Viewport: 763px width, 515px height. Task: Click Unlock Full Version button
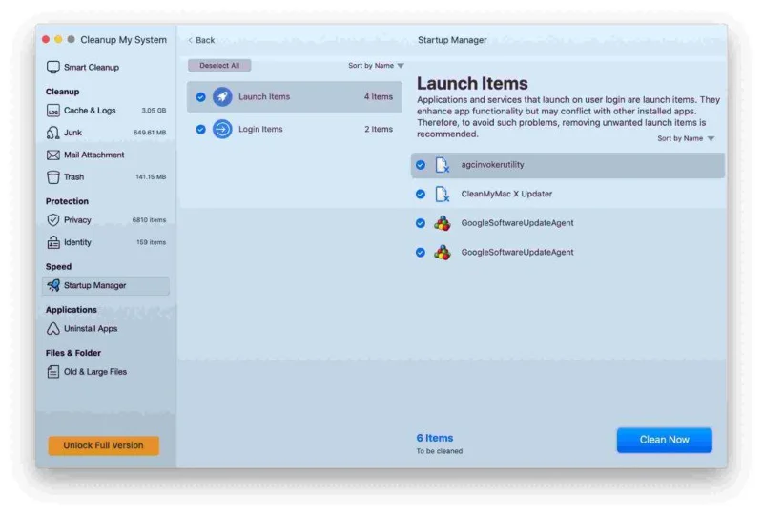[x=103, y=445]
